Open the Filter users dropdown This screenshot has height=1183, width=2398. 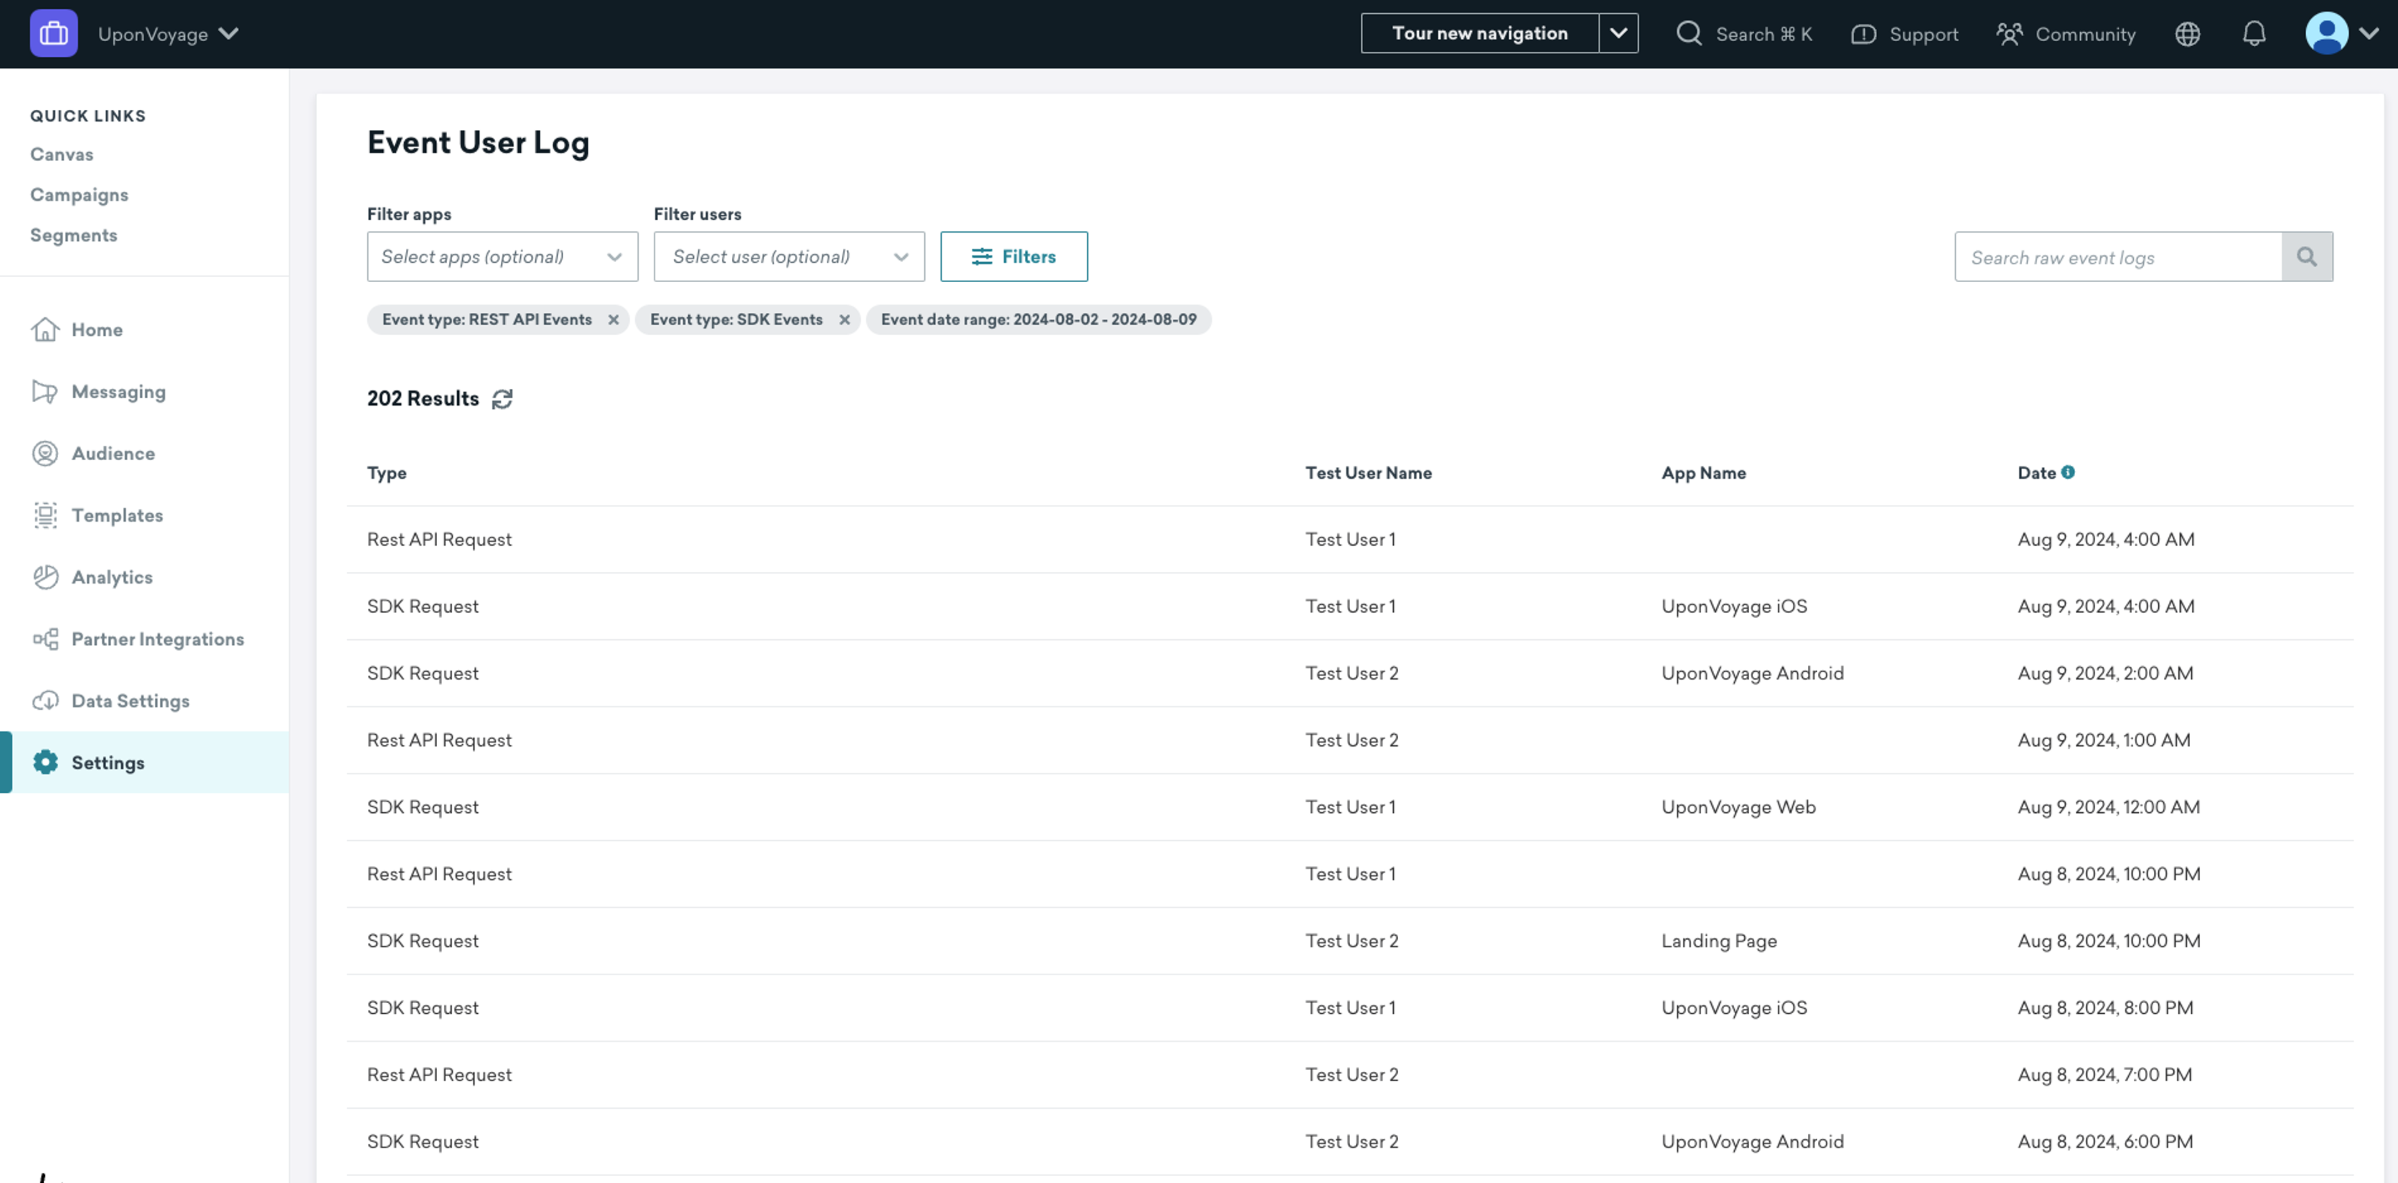pyautogui.click(x=789, y=257)
